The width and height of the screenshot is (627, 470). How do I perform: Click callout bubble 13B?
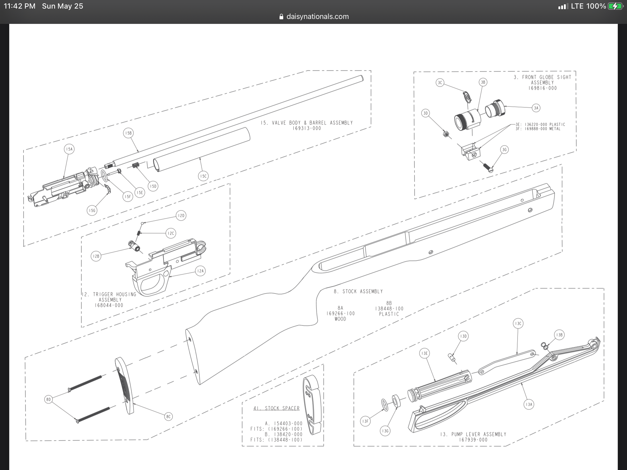coord(559,335)
